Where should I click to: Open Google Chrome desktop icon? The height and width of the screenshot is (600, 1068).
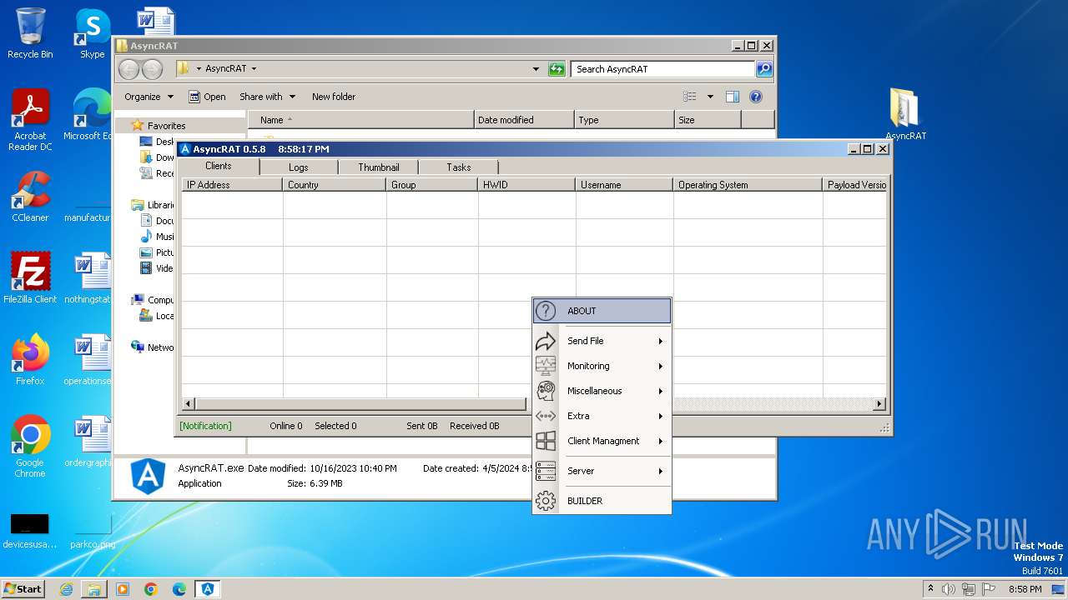click(30, 447)
